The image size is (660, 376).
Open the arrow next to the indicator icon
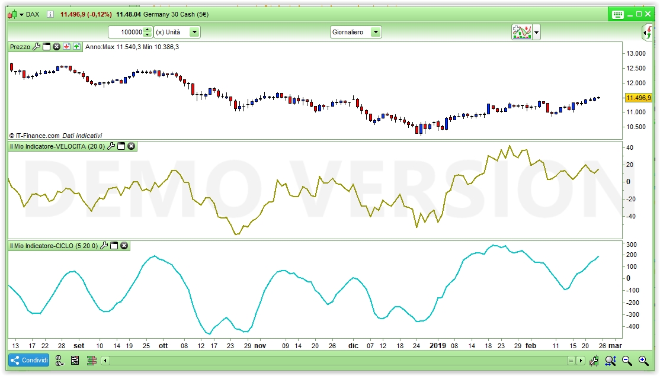pyautogui.click(x=536, y=32)
